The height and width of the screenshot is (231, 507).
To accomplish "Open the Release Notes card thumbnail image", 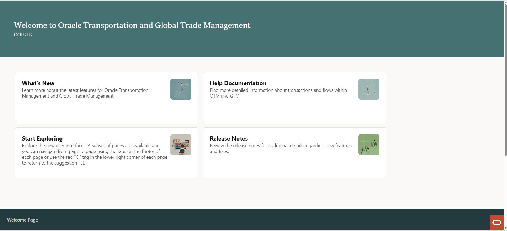I will point(369,145).
